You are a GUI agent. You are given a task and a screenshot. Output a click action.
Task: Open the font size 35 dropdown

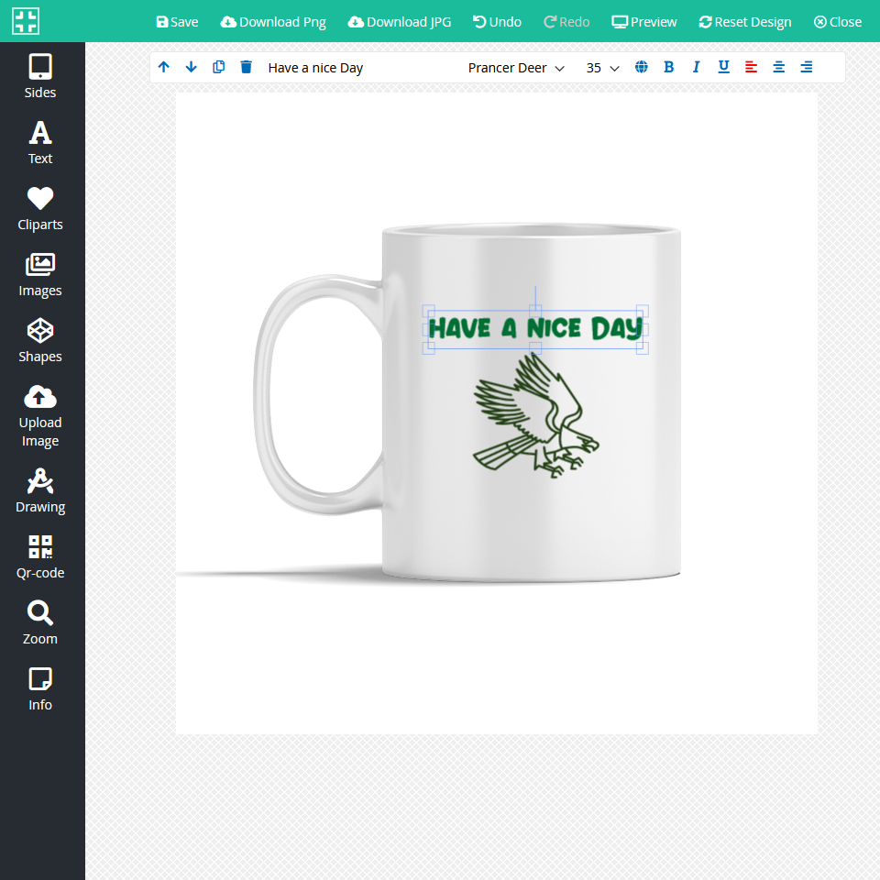click(x=603, y=68)
